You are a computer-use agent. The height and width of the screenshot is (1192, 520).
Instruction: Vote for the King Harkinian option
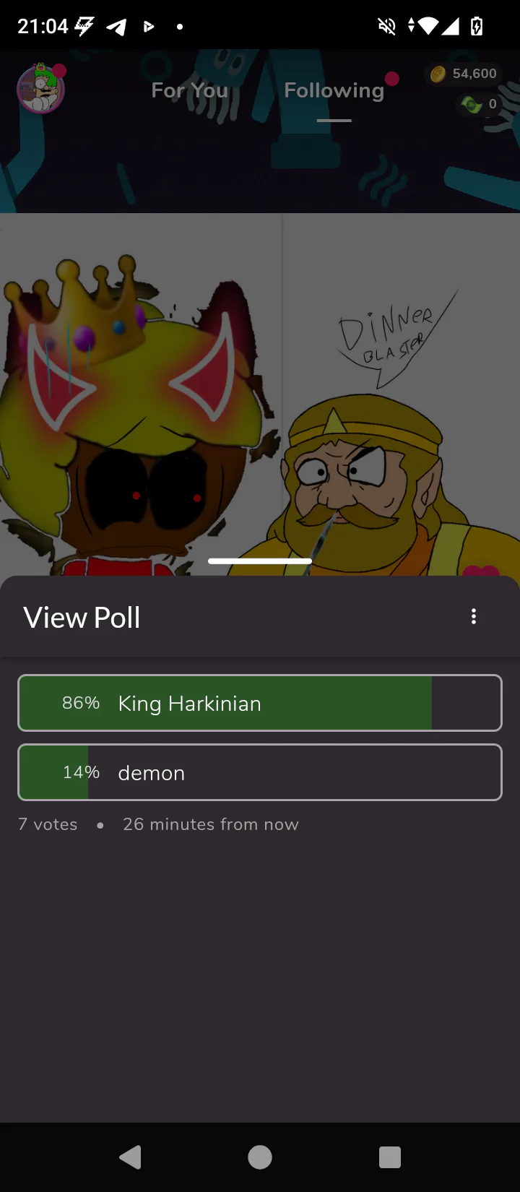(260, 703)
